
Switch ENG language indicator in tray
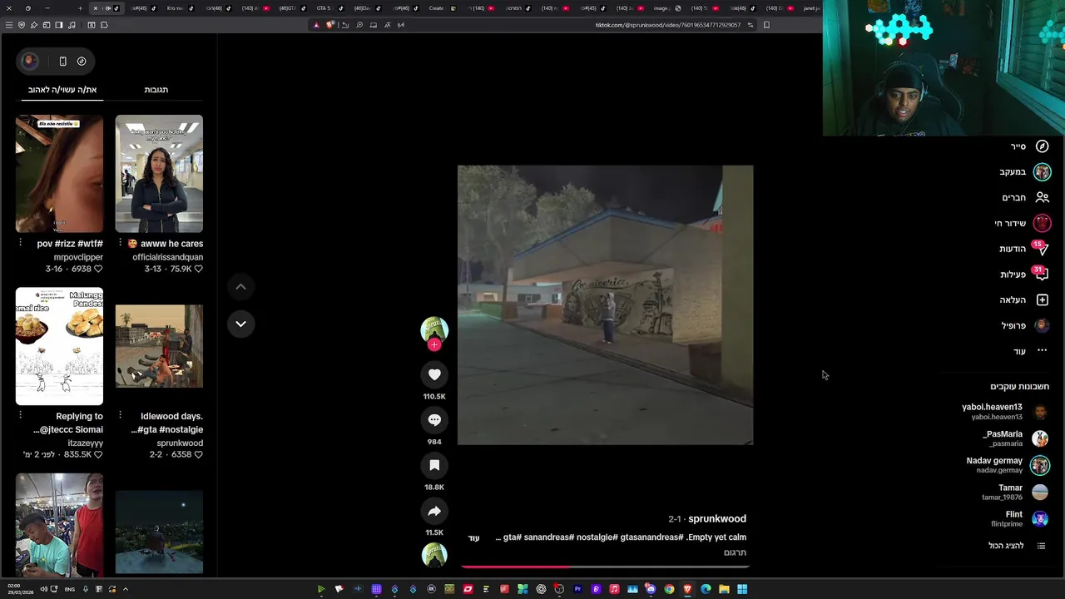[x=70, y=589]
